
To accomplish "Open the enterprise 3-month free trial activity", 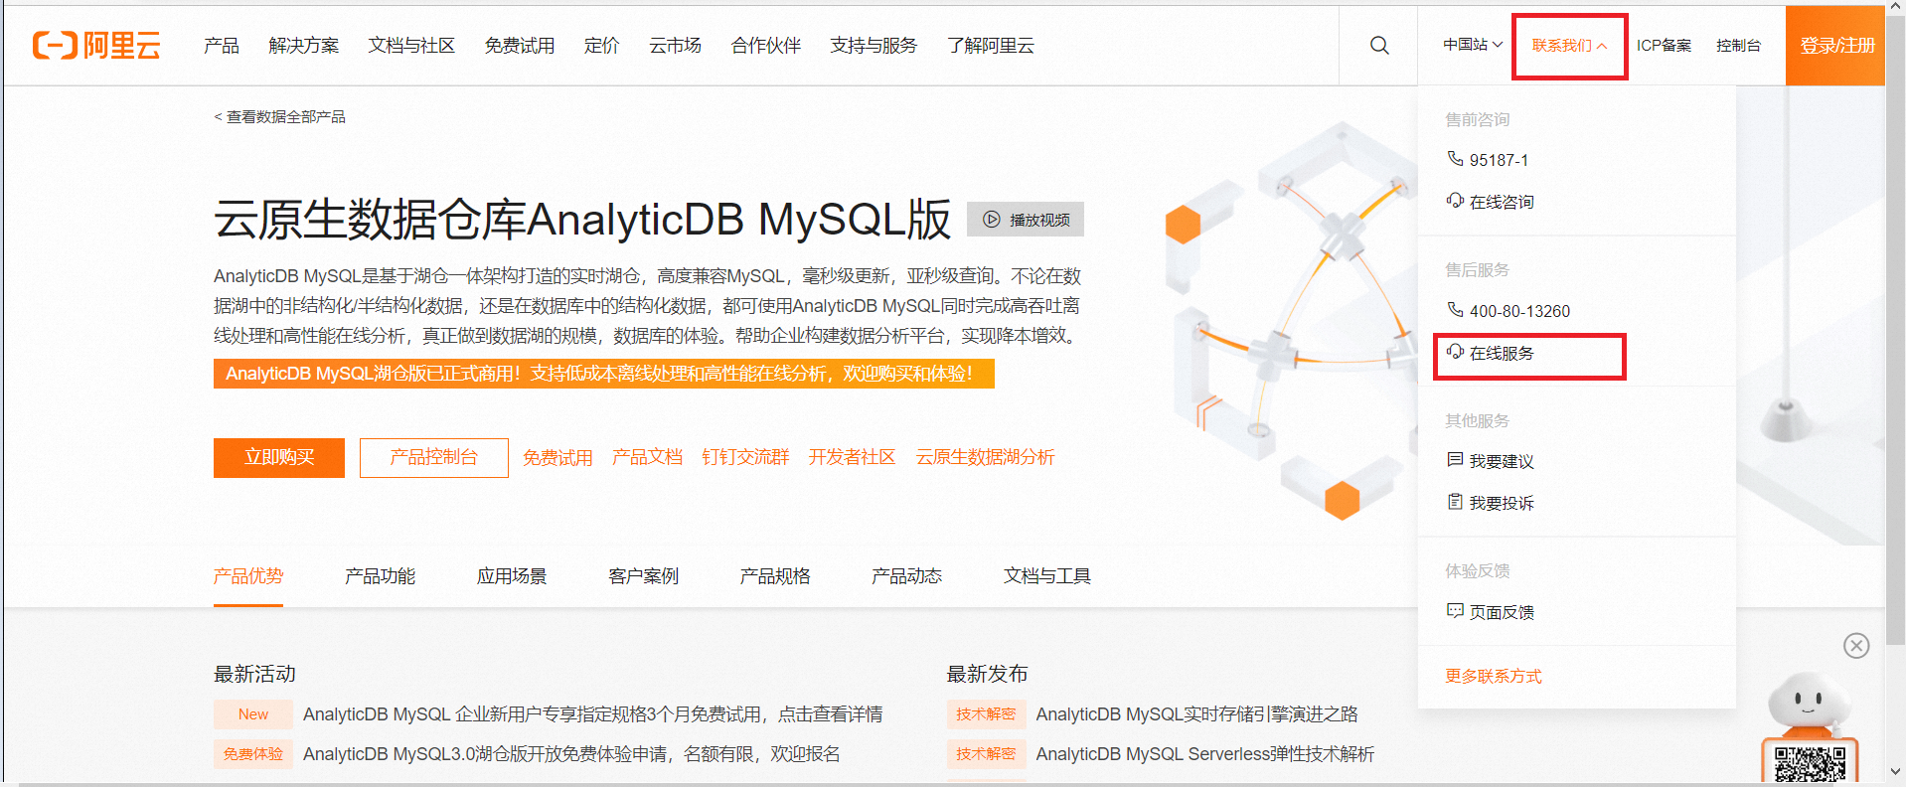I will click(592, 714).
